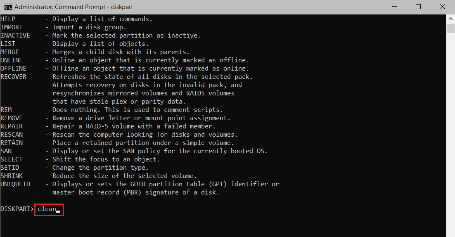Click the UNIQUEID command entry
455x237 pixels.
point(15,184)
